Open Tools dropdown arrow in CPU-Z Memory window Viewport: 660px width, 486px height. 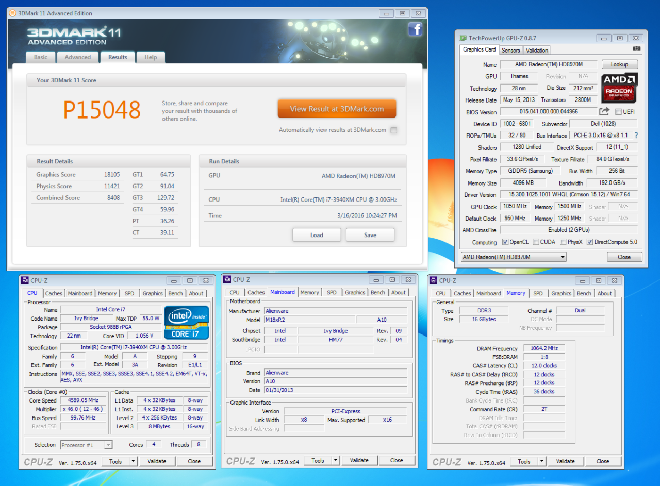click(541, 461)
